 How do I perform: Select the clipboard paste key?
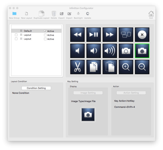tap(110, 67)
